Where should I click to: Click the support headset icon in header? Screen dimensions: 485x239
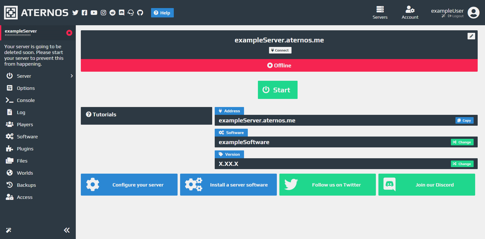coord(131,13)
